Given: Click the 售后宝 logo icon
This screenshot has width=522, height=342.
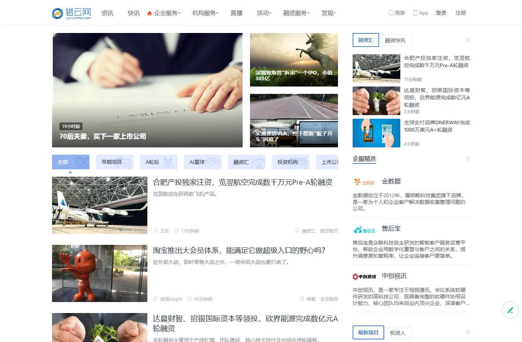Looking at the screenshot, I should [364, 230].
